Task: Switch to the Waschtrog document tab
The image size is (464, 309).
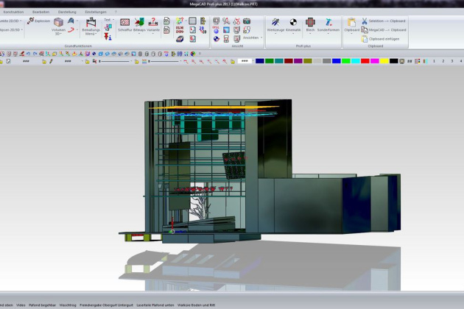Action: point(67,304)
